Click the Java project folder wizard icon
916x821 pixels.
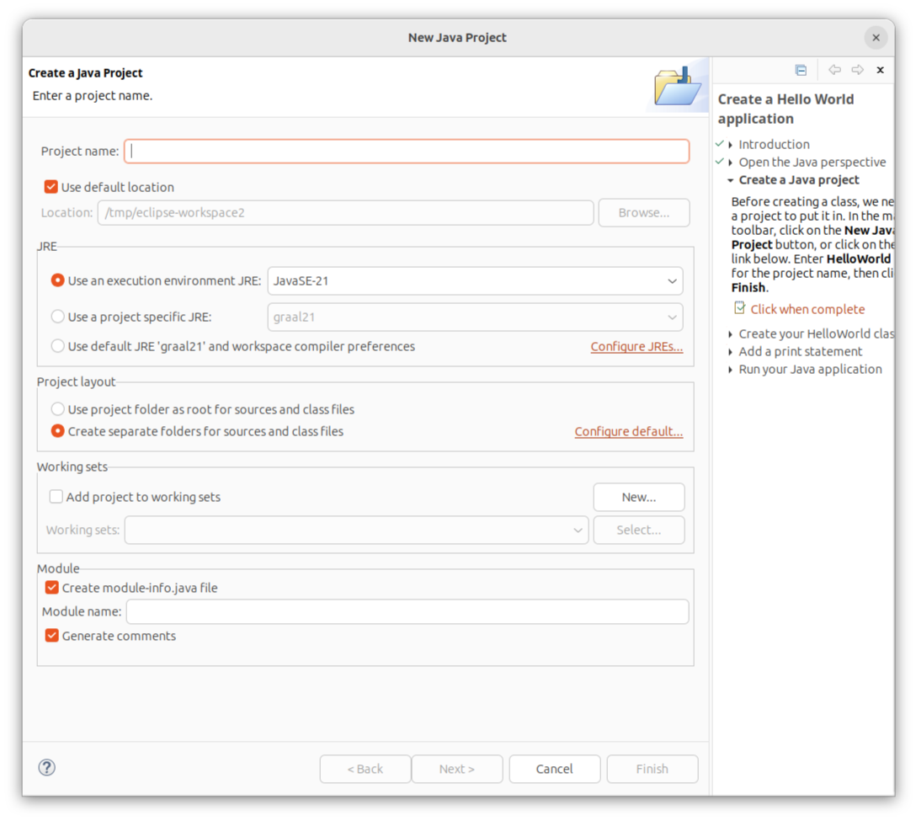(677, 86)
